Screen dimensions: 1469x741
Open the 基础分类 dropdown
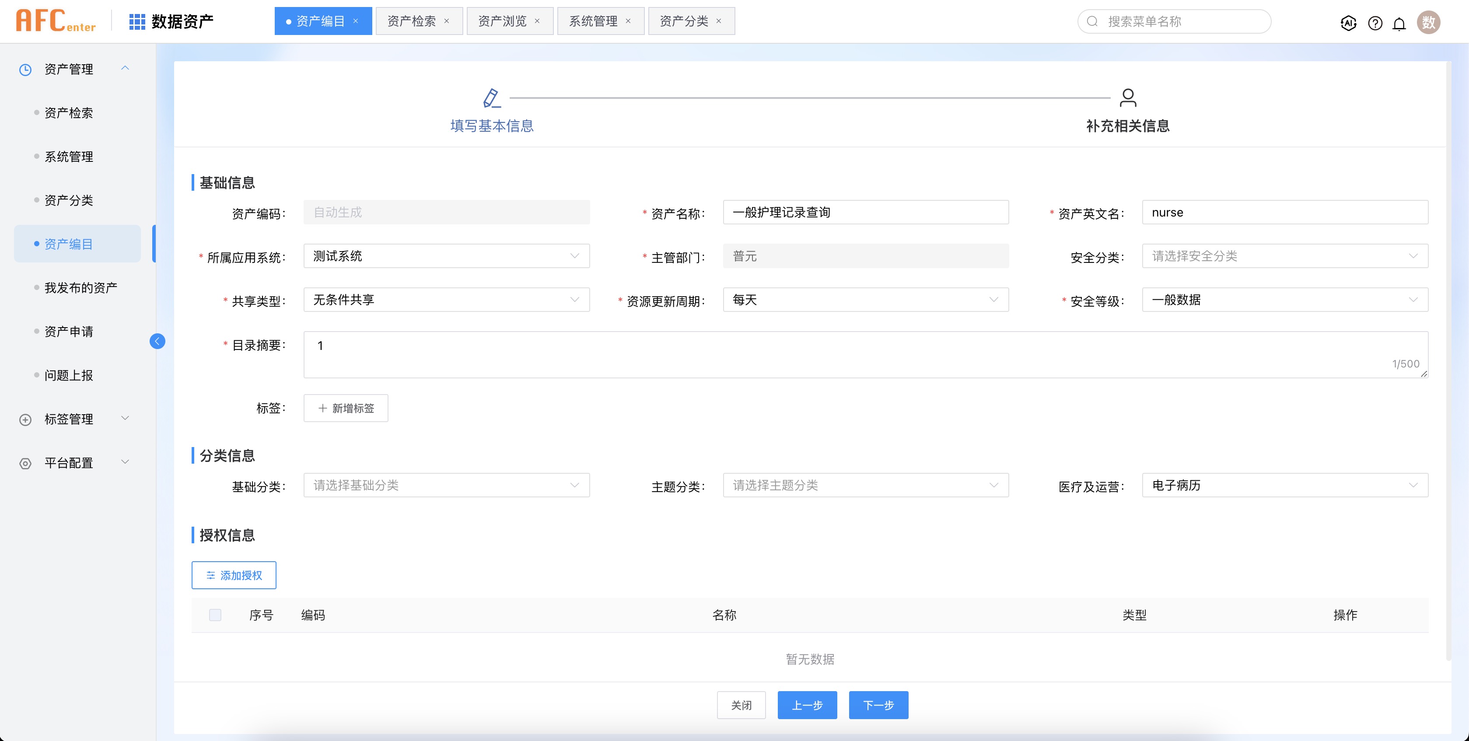[447, 485]
